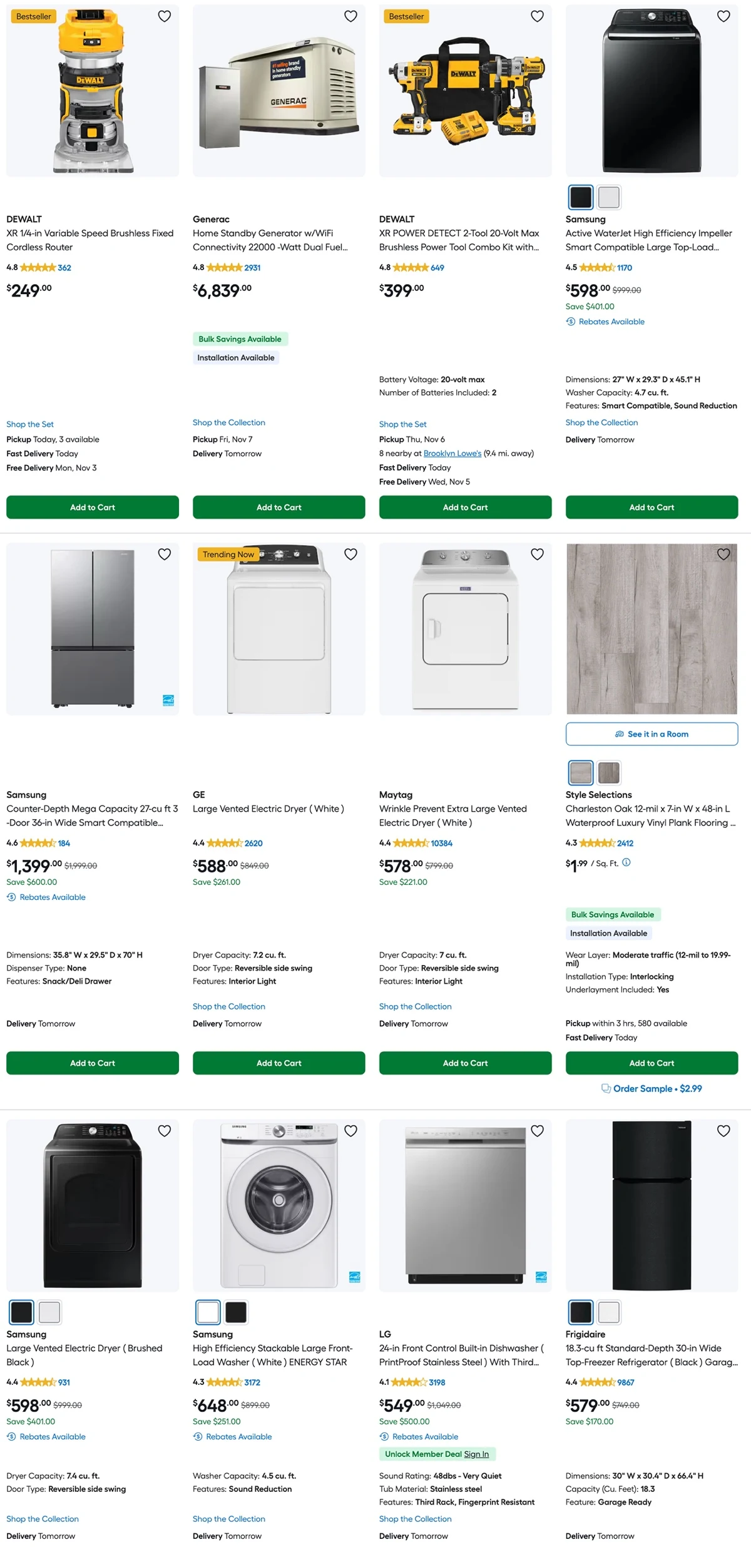Screen dimensions: 751x1547
Task: Switch Samsung front-load washer to black finish
Action: tap(236, 1312)
